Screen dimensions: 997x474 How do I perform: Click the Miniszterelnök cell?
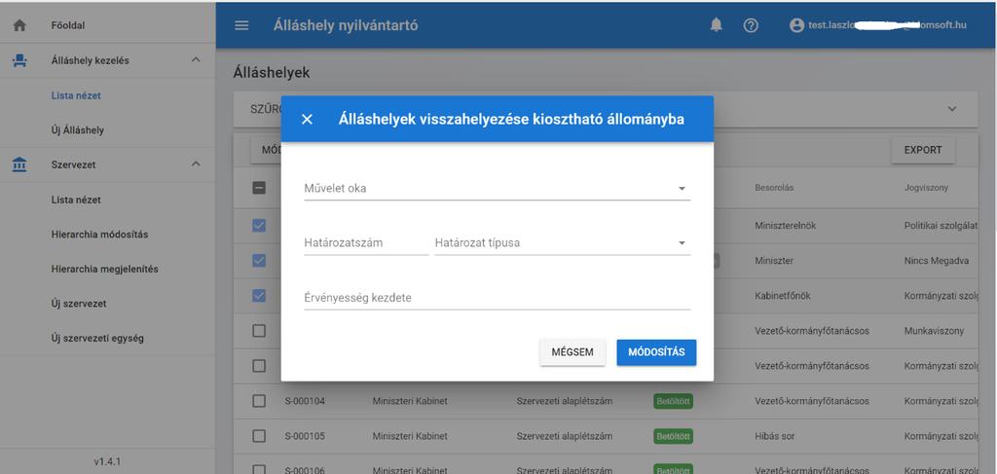(785, 226)
